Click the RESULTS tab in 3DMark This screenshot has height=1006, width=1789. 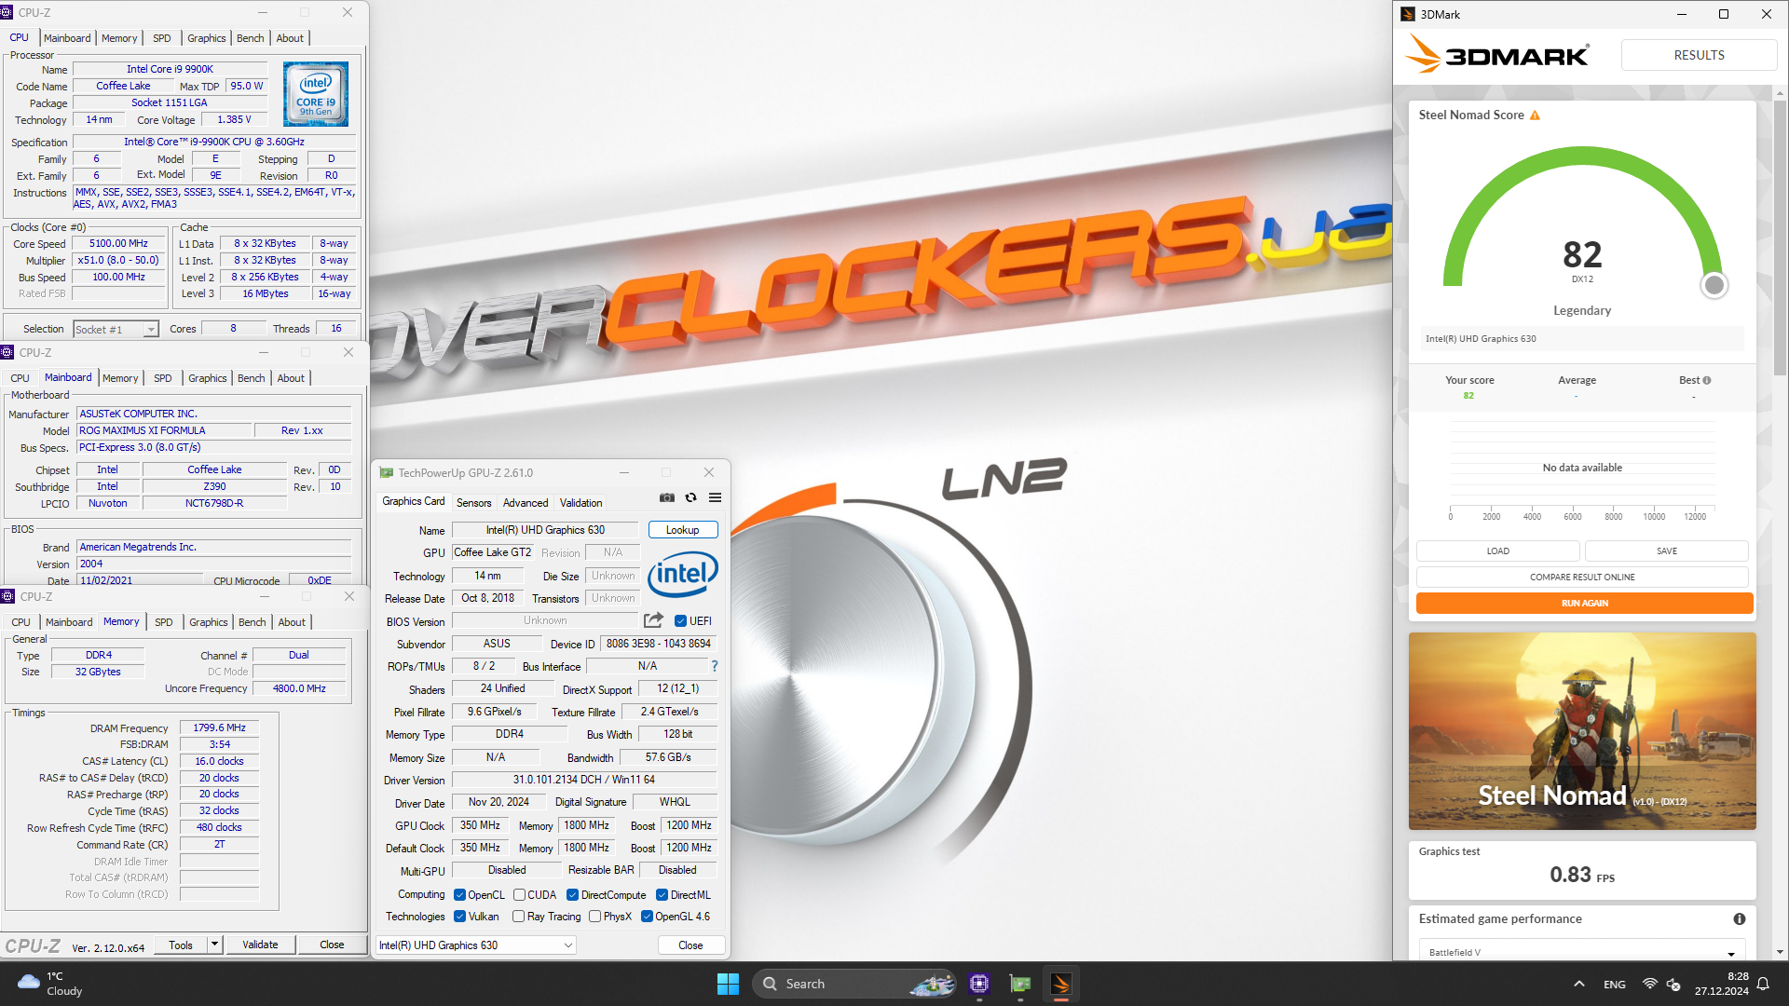tap(1699, 55)
